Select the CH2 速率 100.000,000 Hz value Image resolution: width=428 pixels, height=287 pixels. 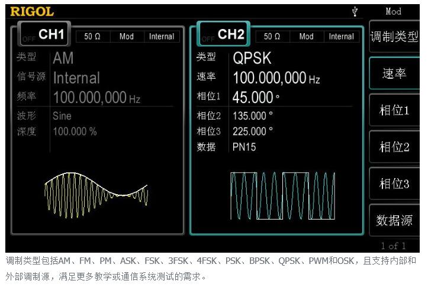pyautogui.click(x=277, y=78)
